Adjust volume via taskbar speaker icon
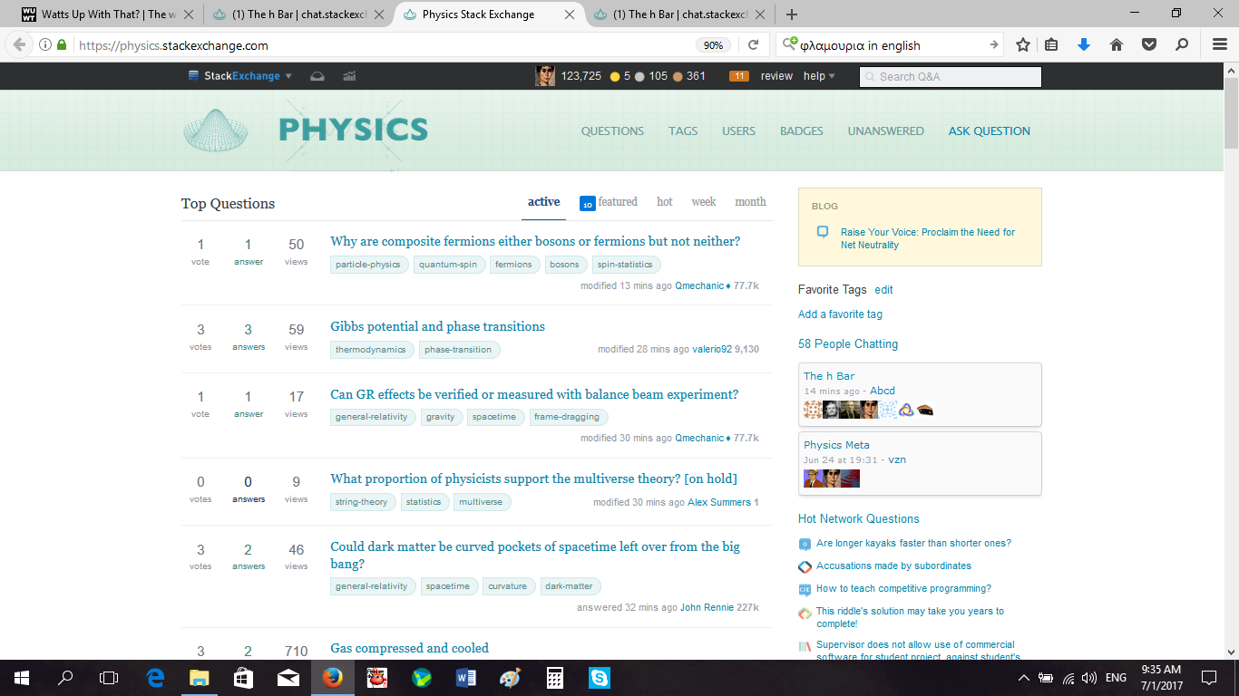 (1088, 677)
